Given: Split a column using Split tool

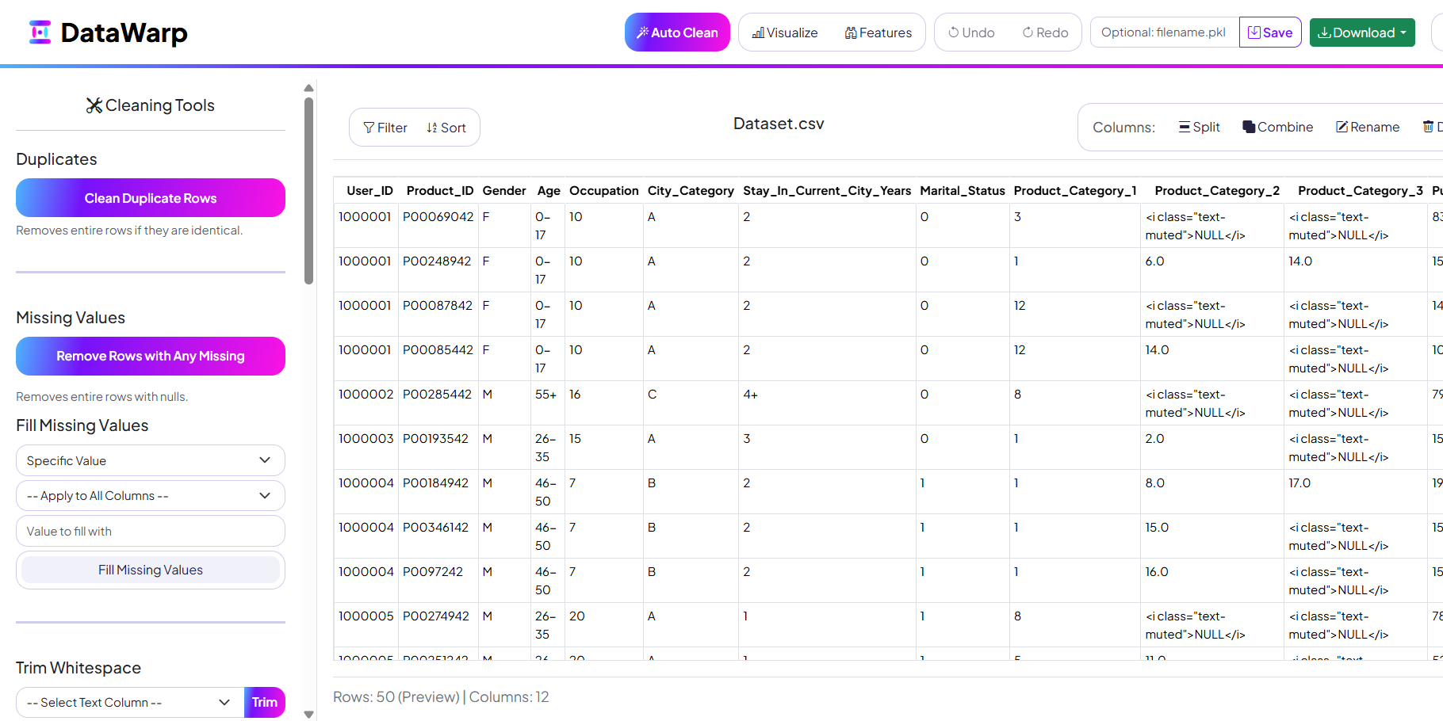Looking at the screenshot, I should coord(1199,127).
